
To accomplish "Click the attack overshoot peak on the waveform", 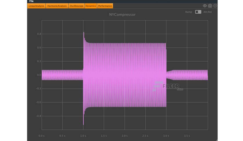I will (x=84, y=32).
